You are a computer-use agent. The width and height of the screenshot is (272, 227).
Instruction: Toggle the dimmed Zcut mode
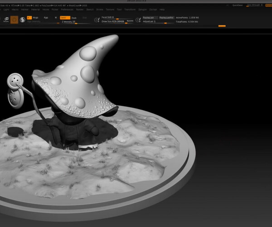[x=84, y=18]
